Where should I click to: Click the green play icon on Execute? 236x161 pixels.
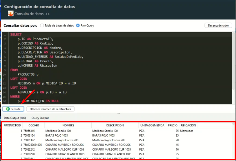tap(8, 109)
